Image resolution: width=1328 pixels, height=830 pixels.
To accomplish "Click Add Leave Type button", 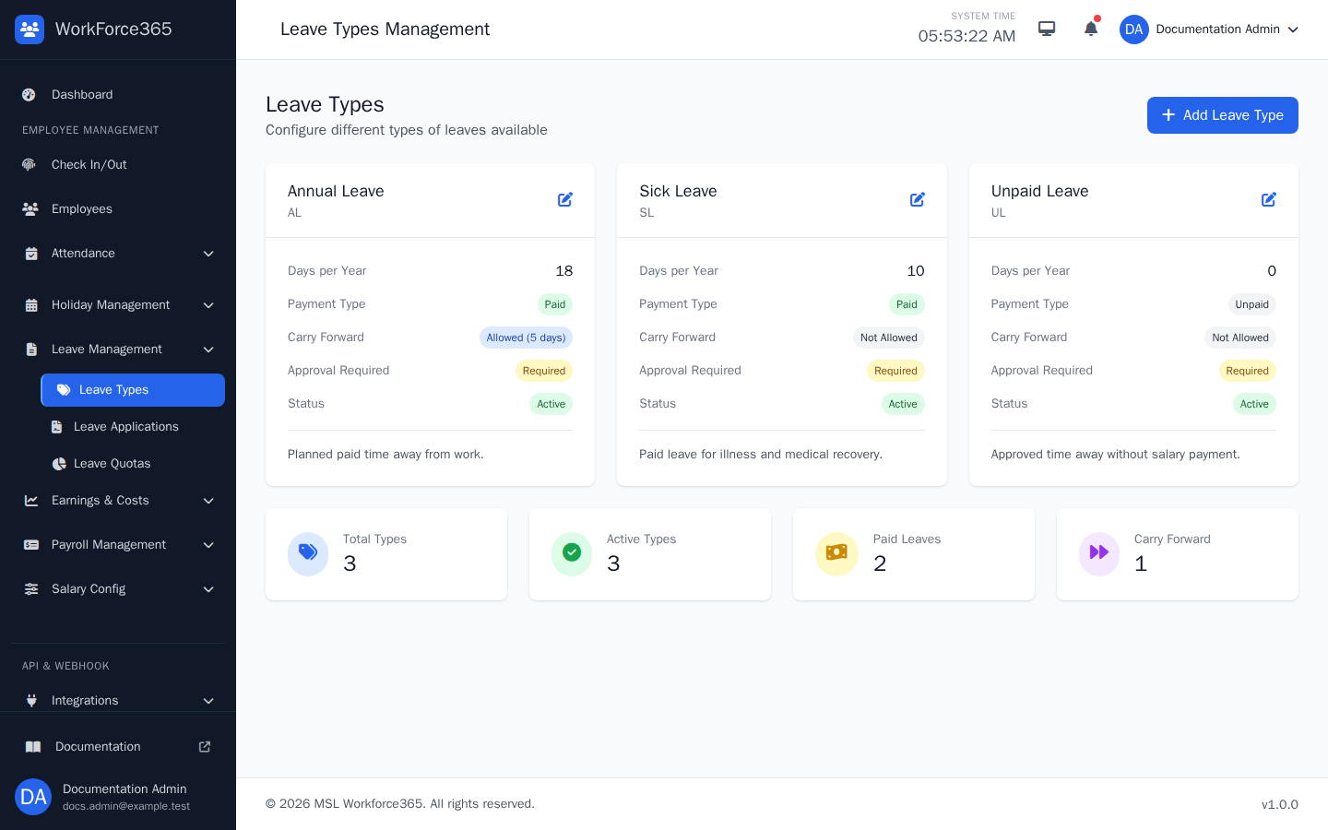I will click(1223, 115).
